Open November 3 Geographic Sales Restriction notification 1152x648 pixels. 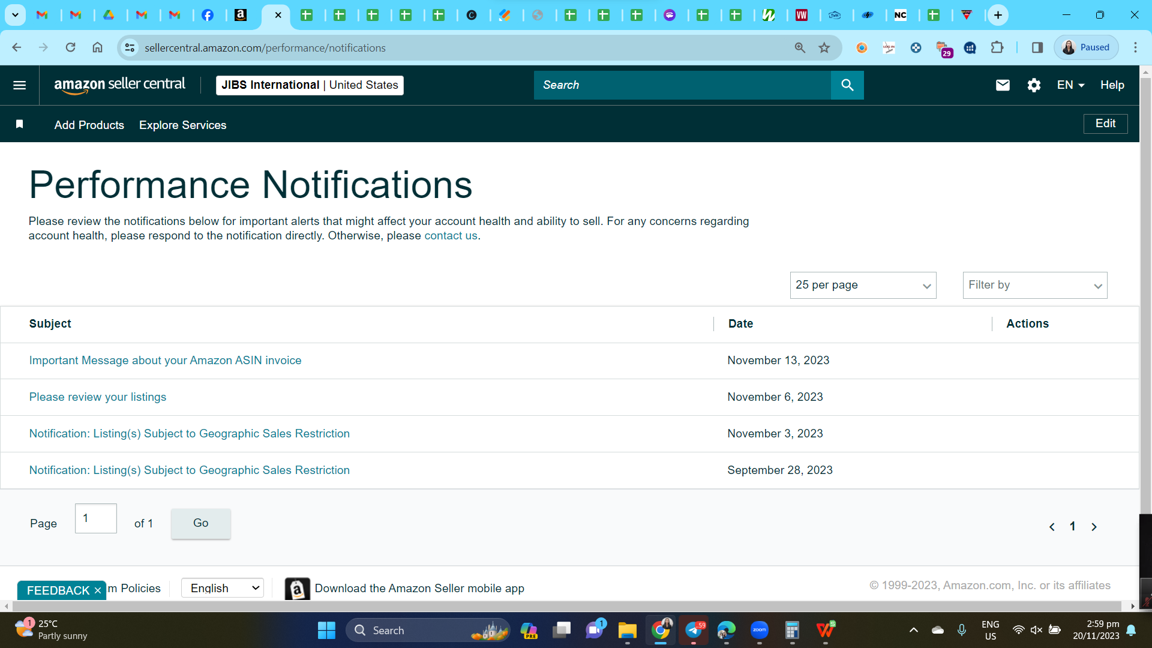click(x=190, y=434)
